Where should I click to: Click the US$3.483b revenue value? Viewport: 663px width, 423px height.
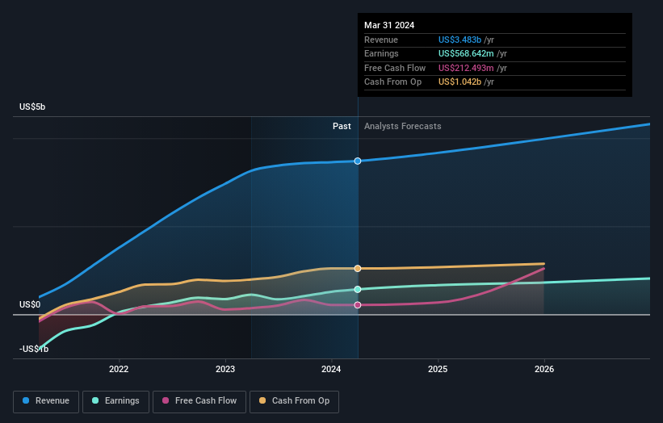pos(459,40)
